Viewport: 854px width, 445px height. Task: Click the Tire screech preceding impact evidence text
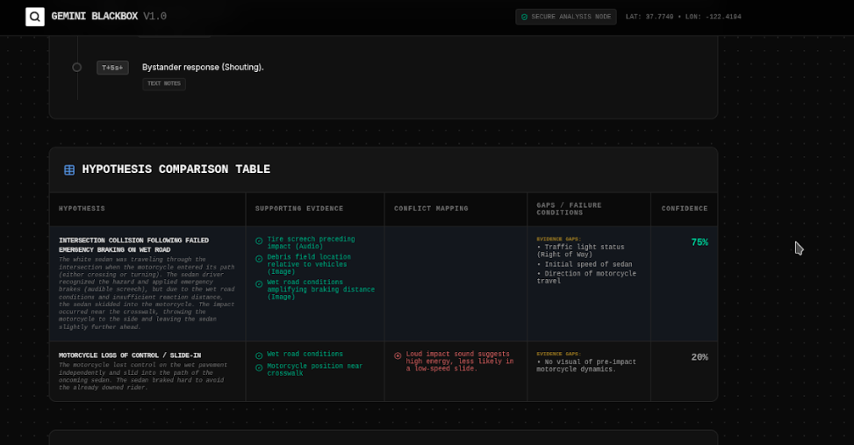click(311, 243)
